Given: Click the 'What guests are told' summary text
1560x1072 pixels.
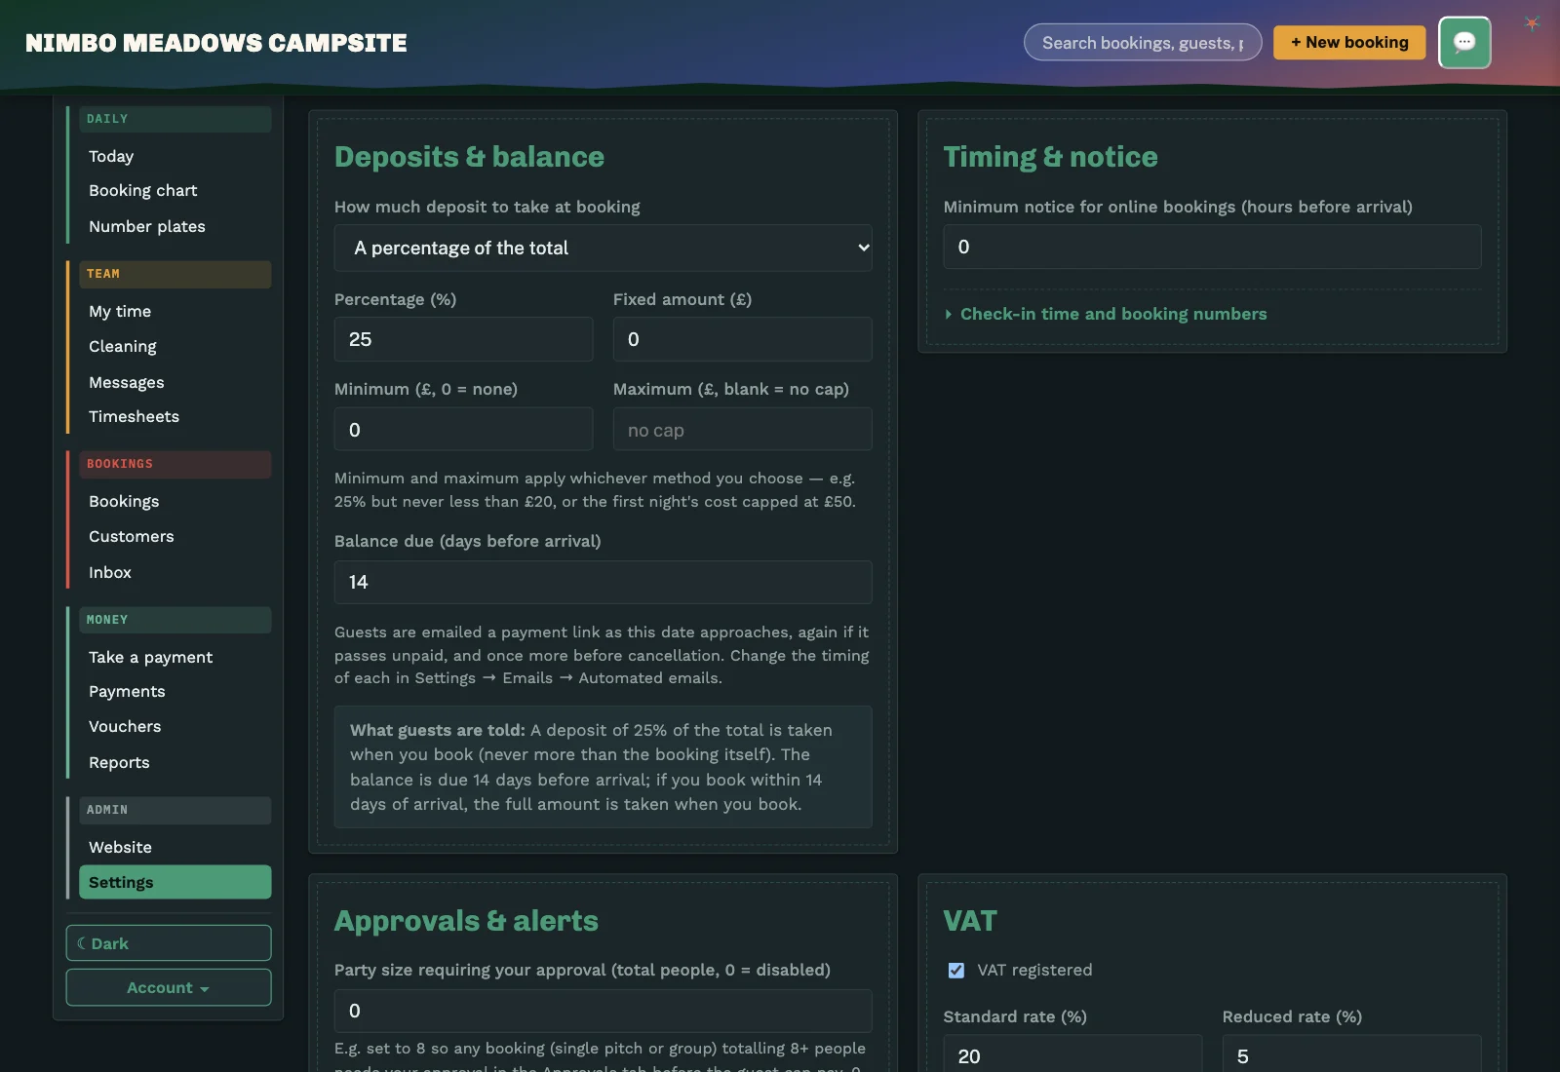Looking at the screenshot, I should [x=603, y=767].
